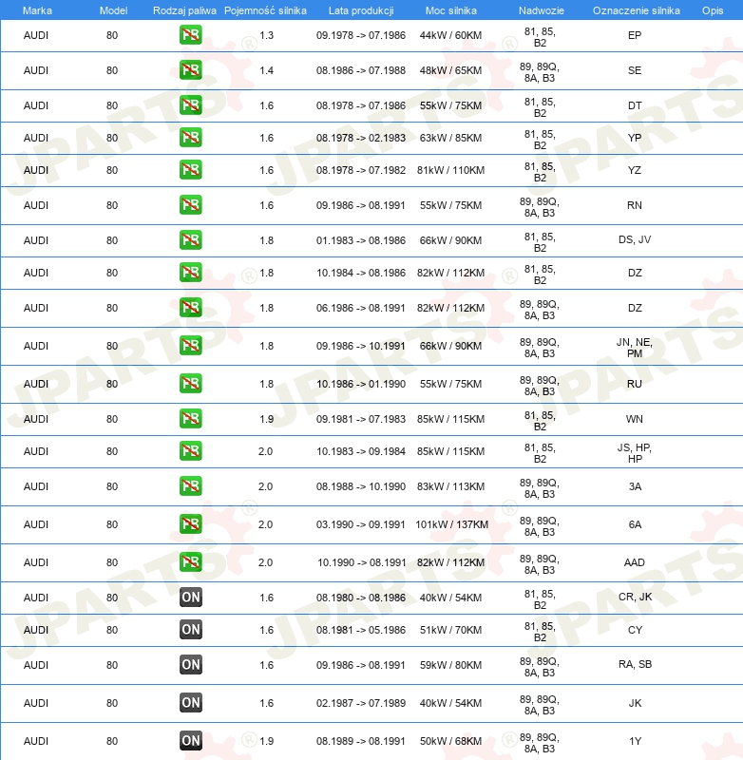Viewport: 743px width, 760px height.
Task: Select the petrol icon for the DT engine
Action: (190, 105)
